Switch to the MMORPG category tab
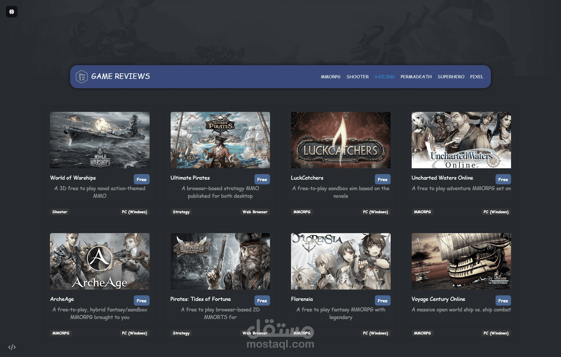This screenshot has height=357, width=561. tap(331, 77)
